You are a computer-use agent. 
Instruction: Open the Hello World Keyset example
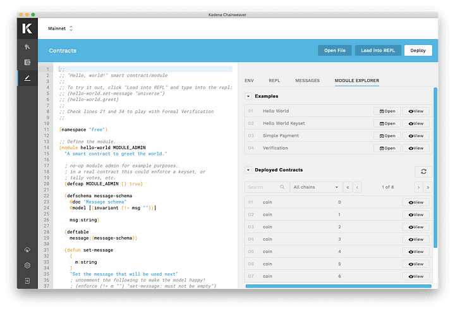tap(387, 123)
